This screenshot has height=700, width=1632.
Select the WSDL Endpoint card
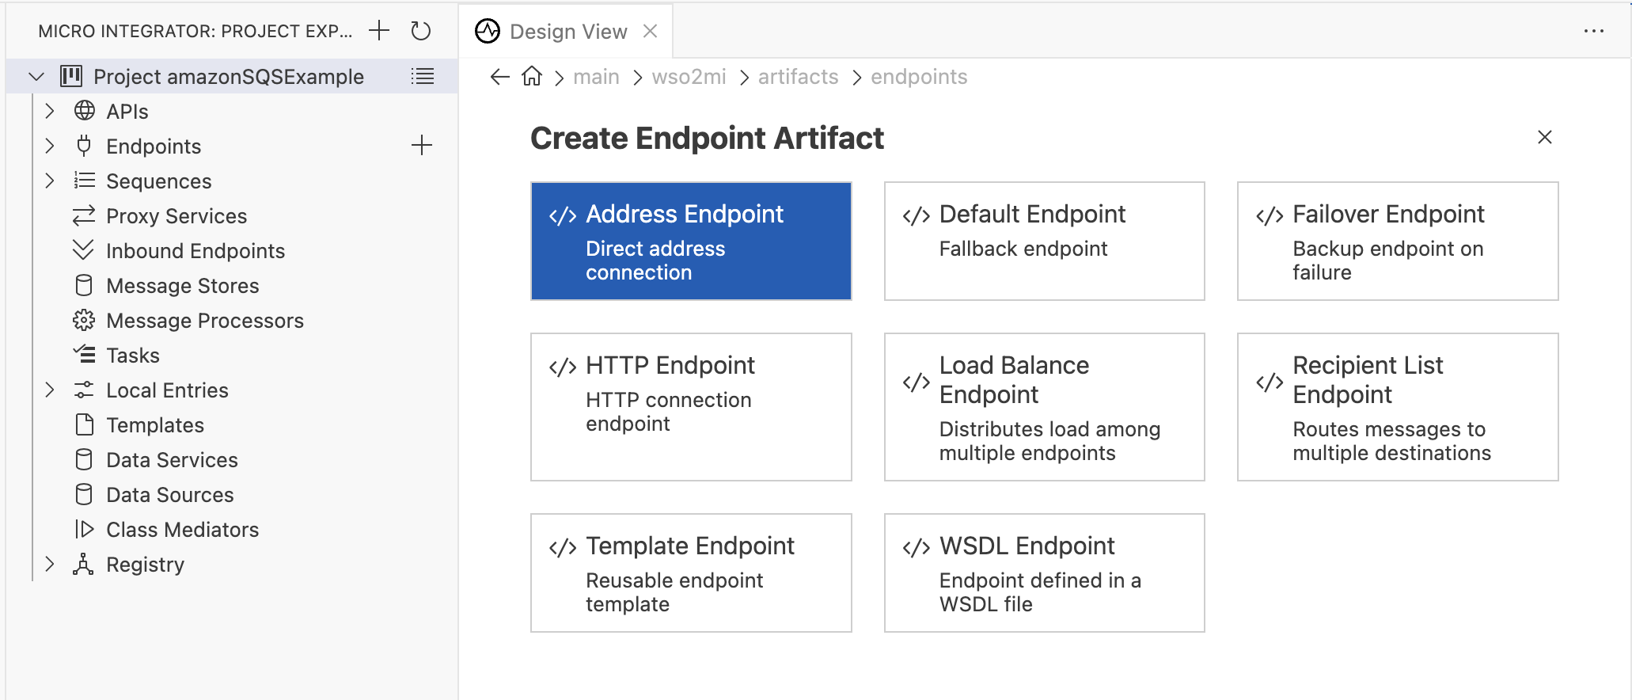coord(1044,573)
